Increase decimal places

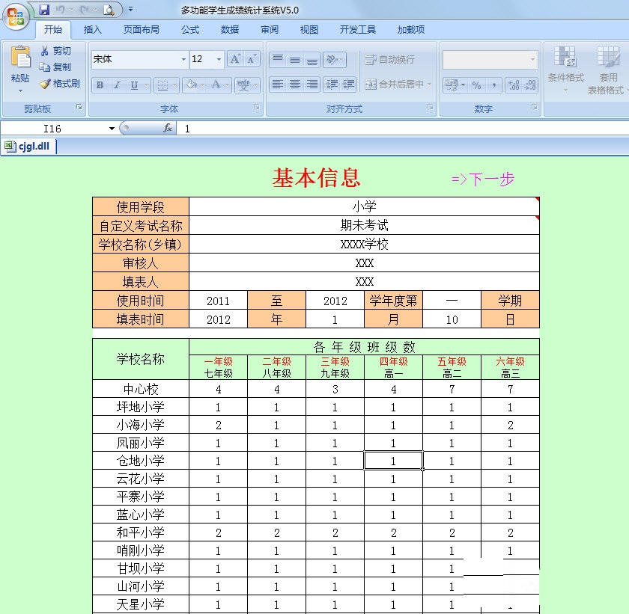click(514, 85)
